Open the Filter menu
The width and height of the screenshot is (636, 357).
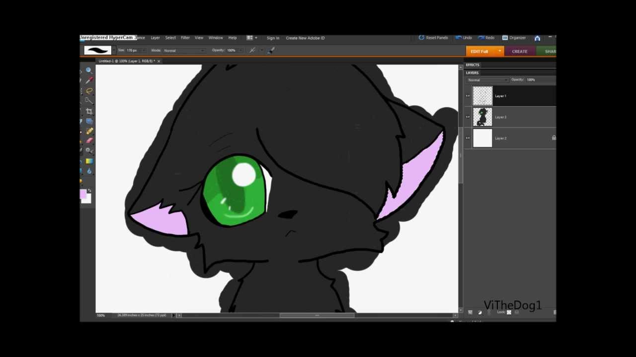[185, 38]
